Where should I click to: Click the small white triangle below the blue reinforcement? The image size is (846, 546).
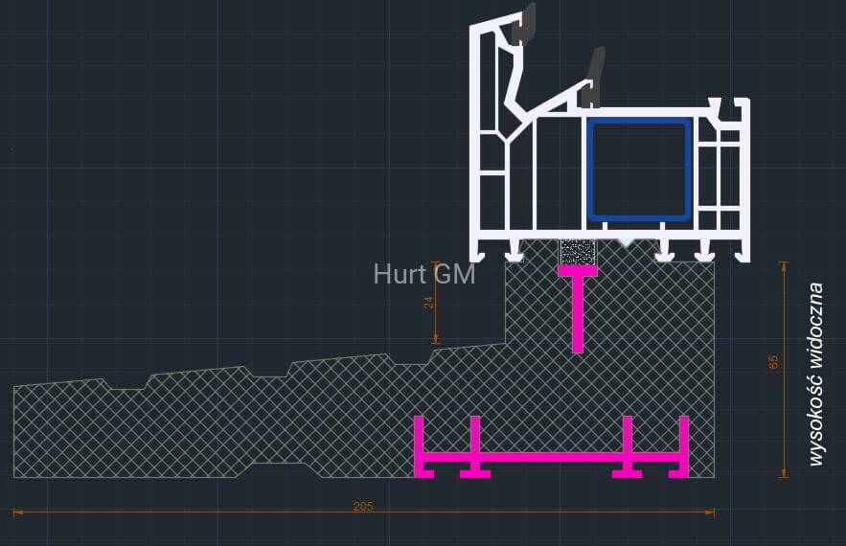(625, 243)
